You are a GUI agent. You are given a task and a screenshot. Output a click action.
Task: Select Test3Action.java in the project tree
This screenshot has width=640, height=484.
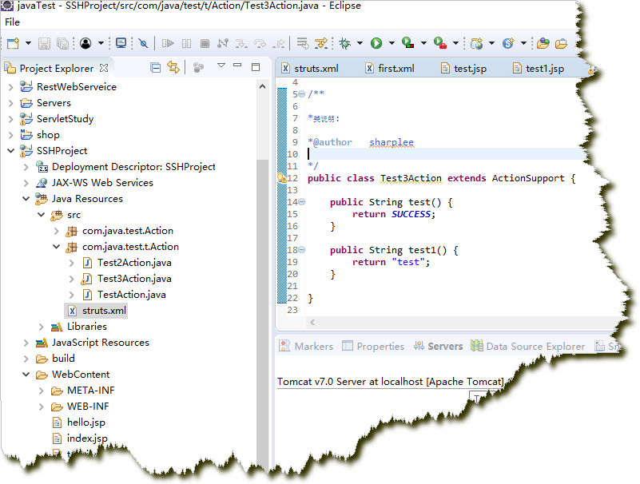[133, 279]
